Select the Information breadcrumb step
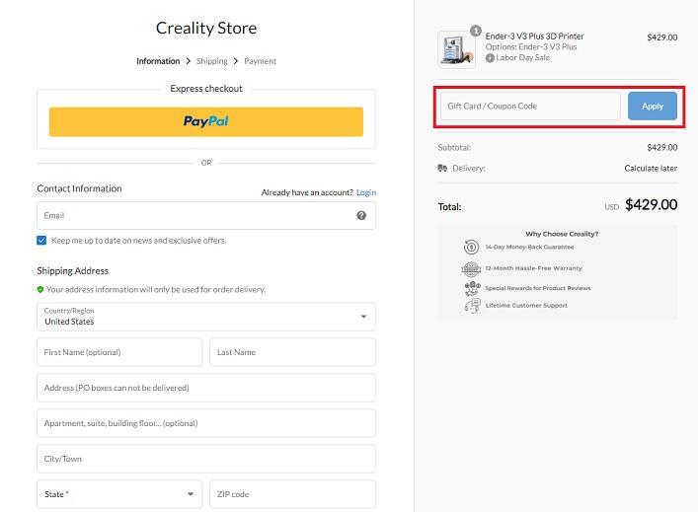Viewport: 698px width, 512px height. (158, 61)
